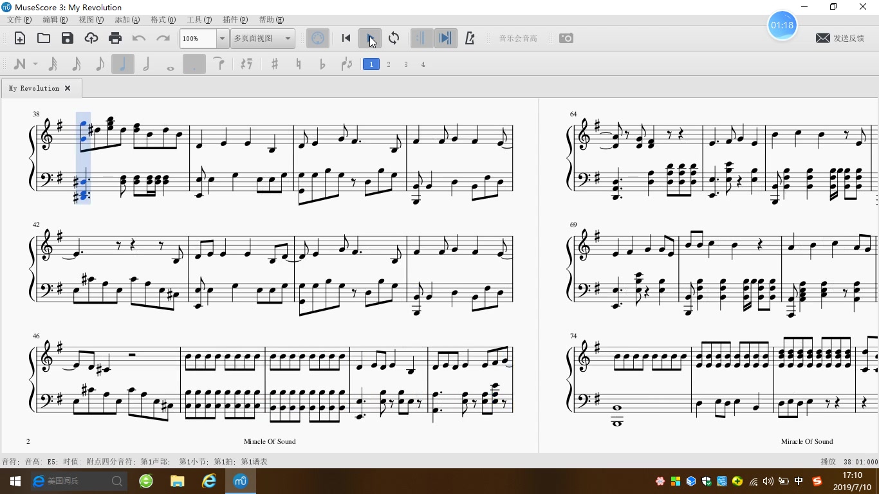Toggle play repeats button
The image size is (879, 494).
pyautogui.click(x=421, y=39)
